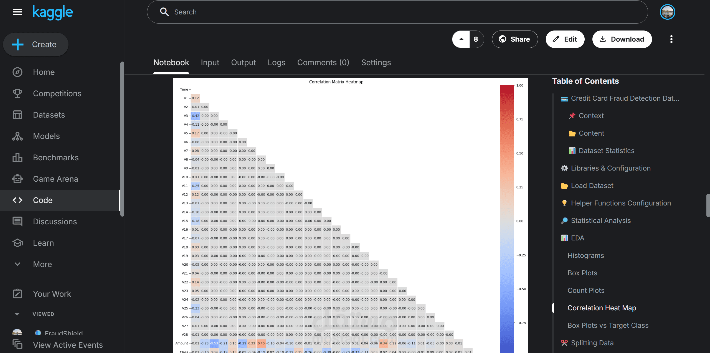Click the Search input field

click(x=397, y=12)
